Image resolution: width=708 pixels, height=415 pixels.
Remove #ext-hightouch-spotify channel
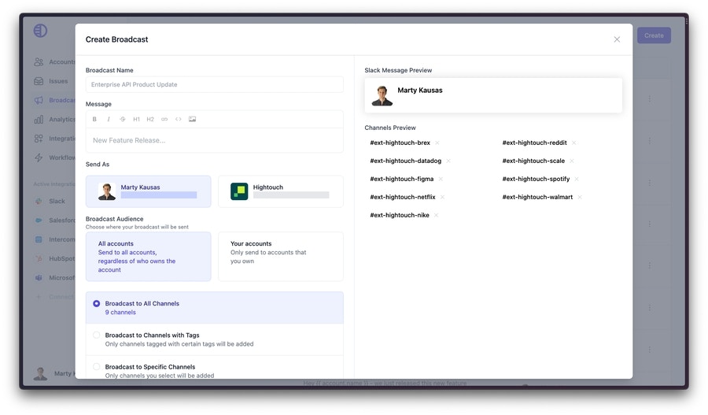[x=577, y=179]
